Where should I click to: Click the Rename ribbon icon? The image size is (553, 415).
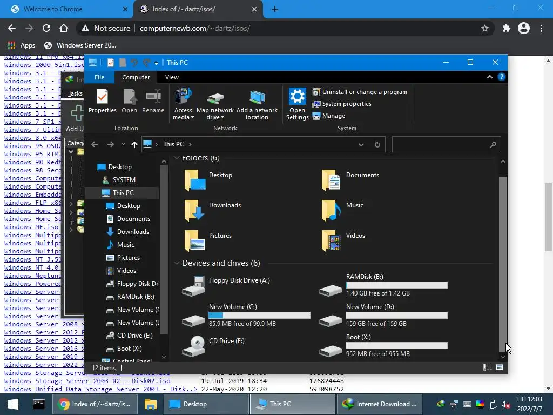(153, 101)
